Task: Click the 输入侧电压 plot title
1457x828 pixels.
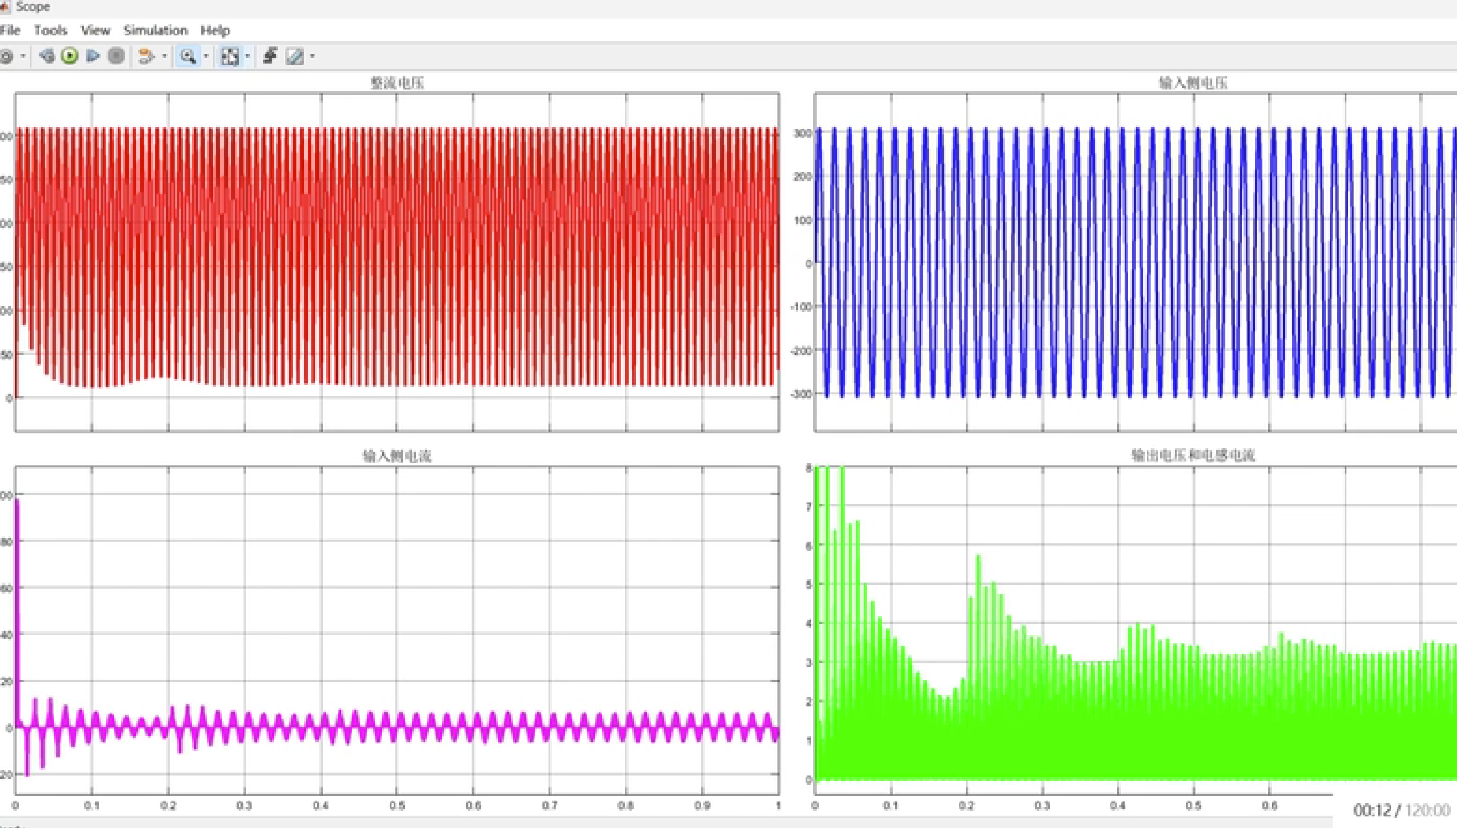Action: tap(1193, 83)
